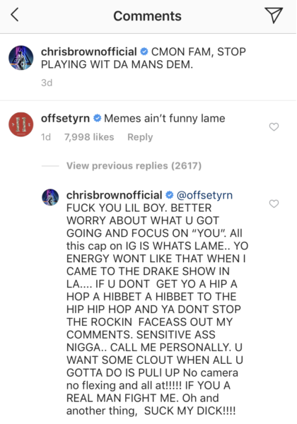Tap verified badge in chrisbrownofficial's reply
The height and width of the screenshot is (424, 297).
[x=170, y=195]
